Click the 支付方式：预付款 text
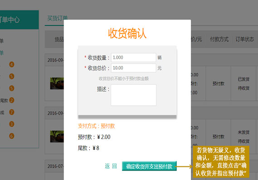This screenshot has width=258, height=180. coord(96,126)
